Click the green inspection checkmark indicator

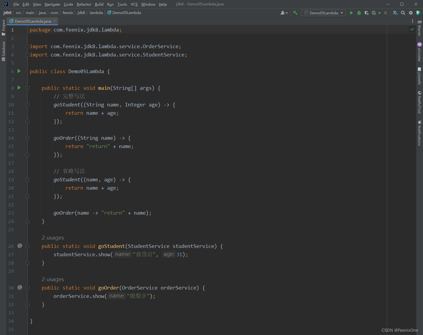(x=412, y=29)
